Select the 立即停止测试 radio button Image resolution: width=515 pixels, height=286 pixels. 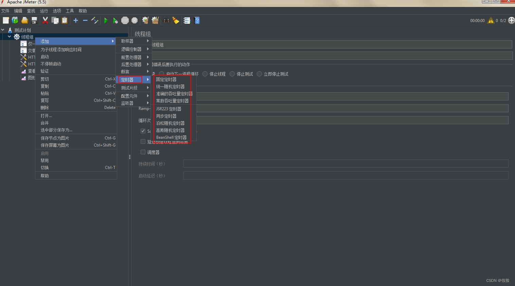click(259, 74)
